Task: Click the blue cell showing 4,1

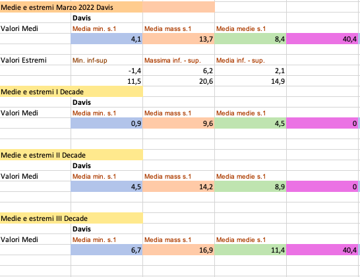Action: (107, 39)
